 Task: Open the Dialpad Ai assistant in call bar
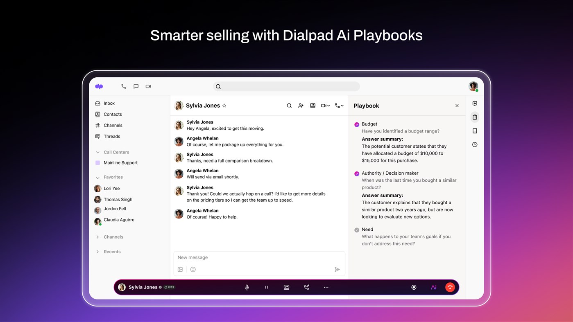coord(433,287)
